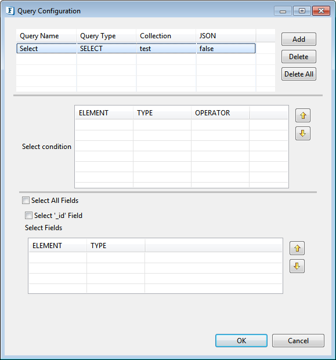Open the 'false' JSON cell
Viewport: 336px width, 360px height.
tap(226, 49)
